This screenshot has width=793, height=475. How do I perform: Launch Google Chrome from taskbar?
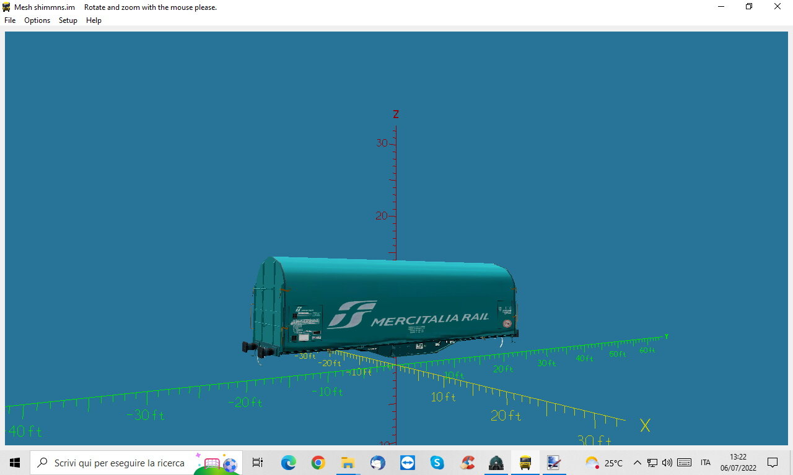[x=318, y=463]
